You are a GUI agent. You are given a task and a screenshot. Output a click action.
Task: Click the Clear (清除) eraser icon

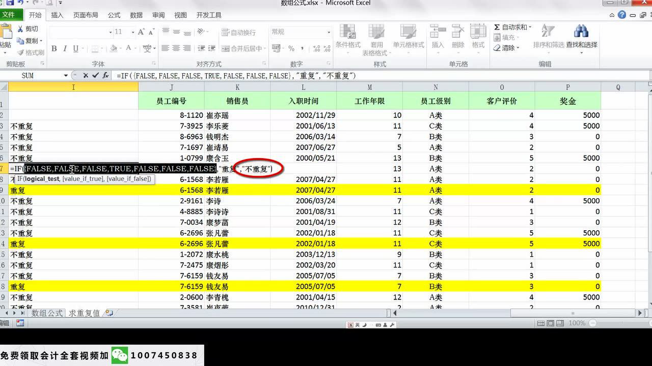point(497,48)
